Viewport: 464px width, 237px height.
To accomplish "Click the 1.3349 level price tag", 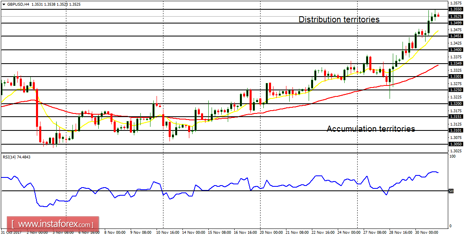I will (456, 64).
